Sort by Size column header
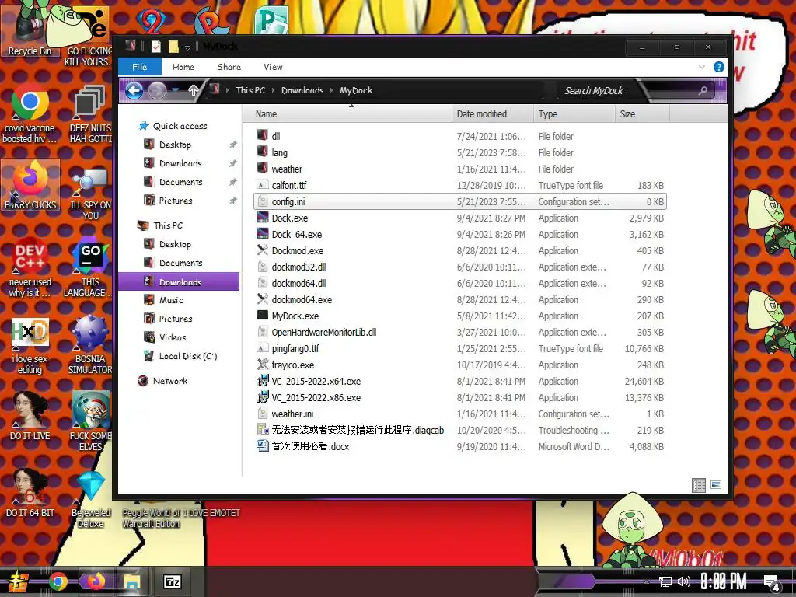The height and width of the screenshot is (597, 796). (x=642, y=114)
